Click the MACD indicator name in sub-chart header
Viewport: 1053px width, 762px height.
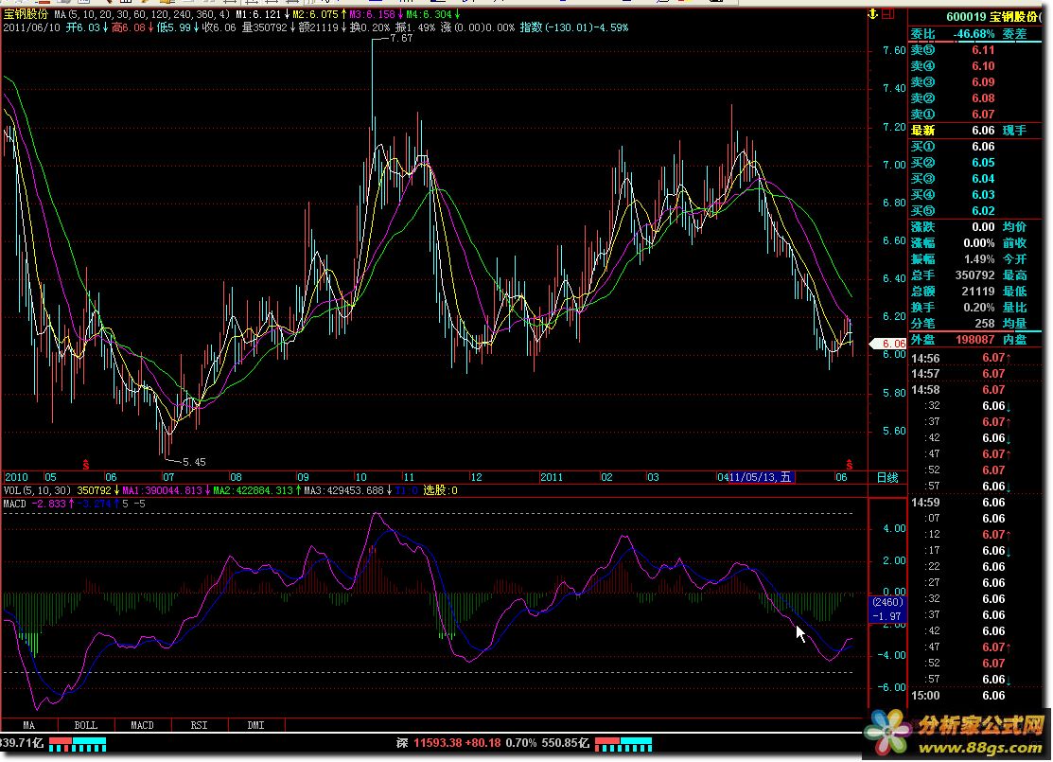pyautogui.click(x=15, y=504)
